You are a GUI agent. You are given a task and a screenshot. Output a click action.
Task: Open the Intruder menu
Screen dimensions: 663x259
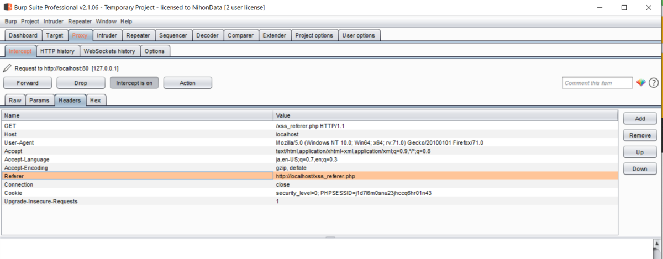click(54, 22)
